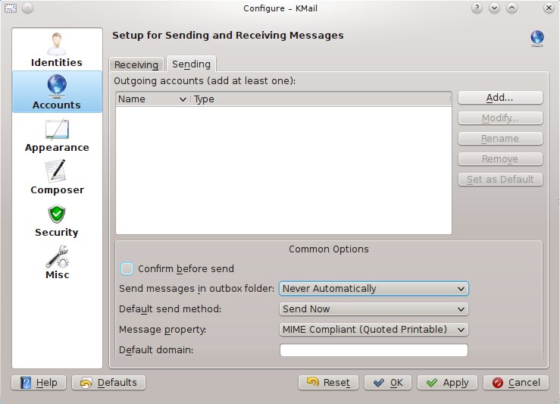Sort accounts by the Name column header
Image resolution: width=560 pixels, height=404 pixels.
(152, 99)
